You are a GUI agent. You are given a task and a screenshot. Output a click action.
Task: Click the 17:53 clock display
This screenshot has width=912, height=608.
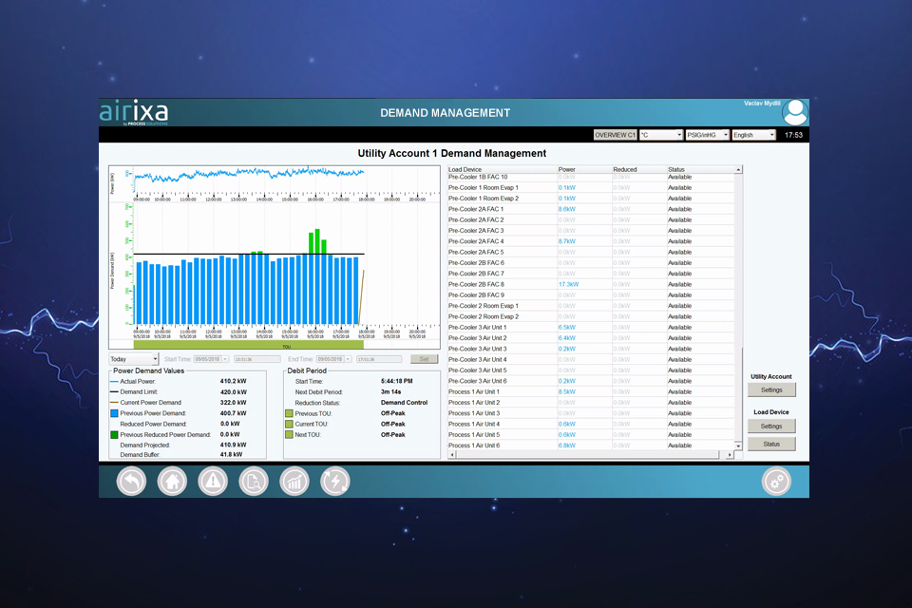(x=793, y=135)
